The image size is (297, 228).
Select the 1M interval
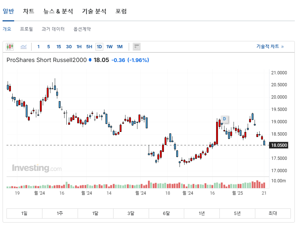pos(120,47)
